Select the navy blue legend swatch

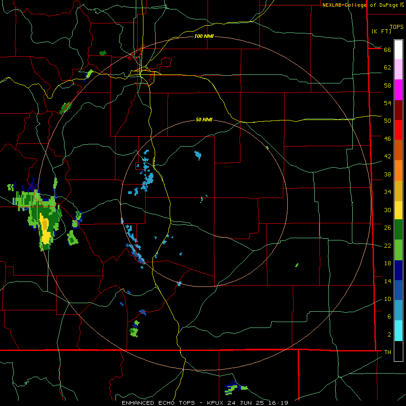398,270
